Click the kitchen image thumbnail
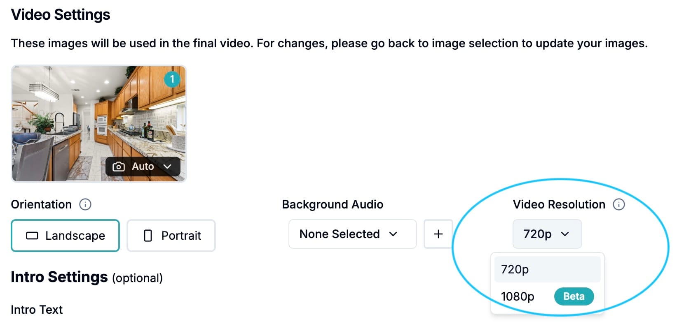The width and height of the screenshot is (684, 324). coord(99,123)
